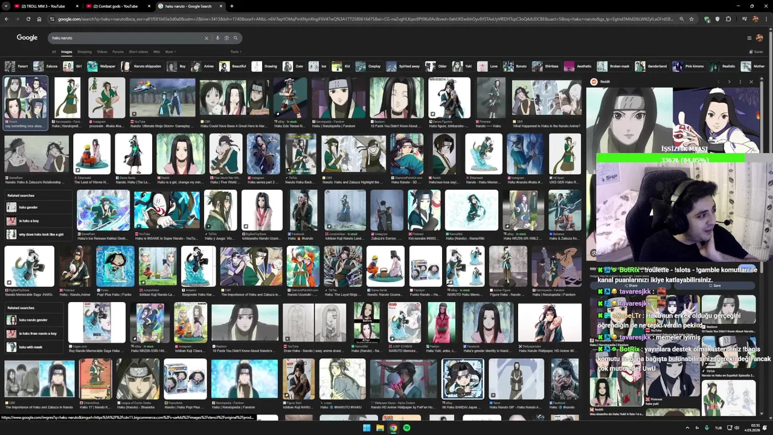Screen dimensions: 773x435
Task: Select the Web results tab
Action: pos(156,51)
